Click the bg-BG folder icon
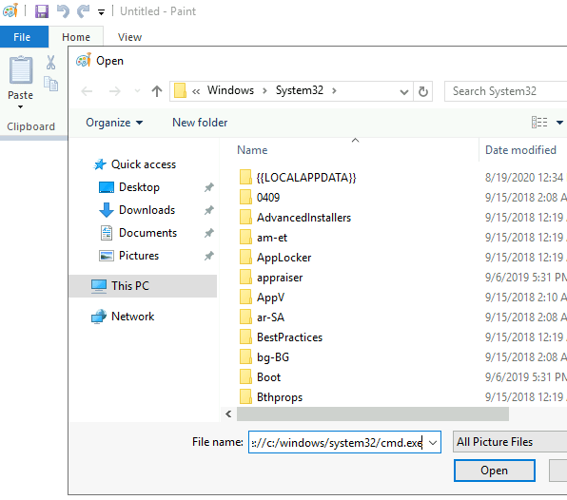Viewport: 567px width, 500px height. [x=245, y=356]
